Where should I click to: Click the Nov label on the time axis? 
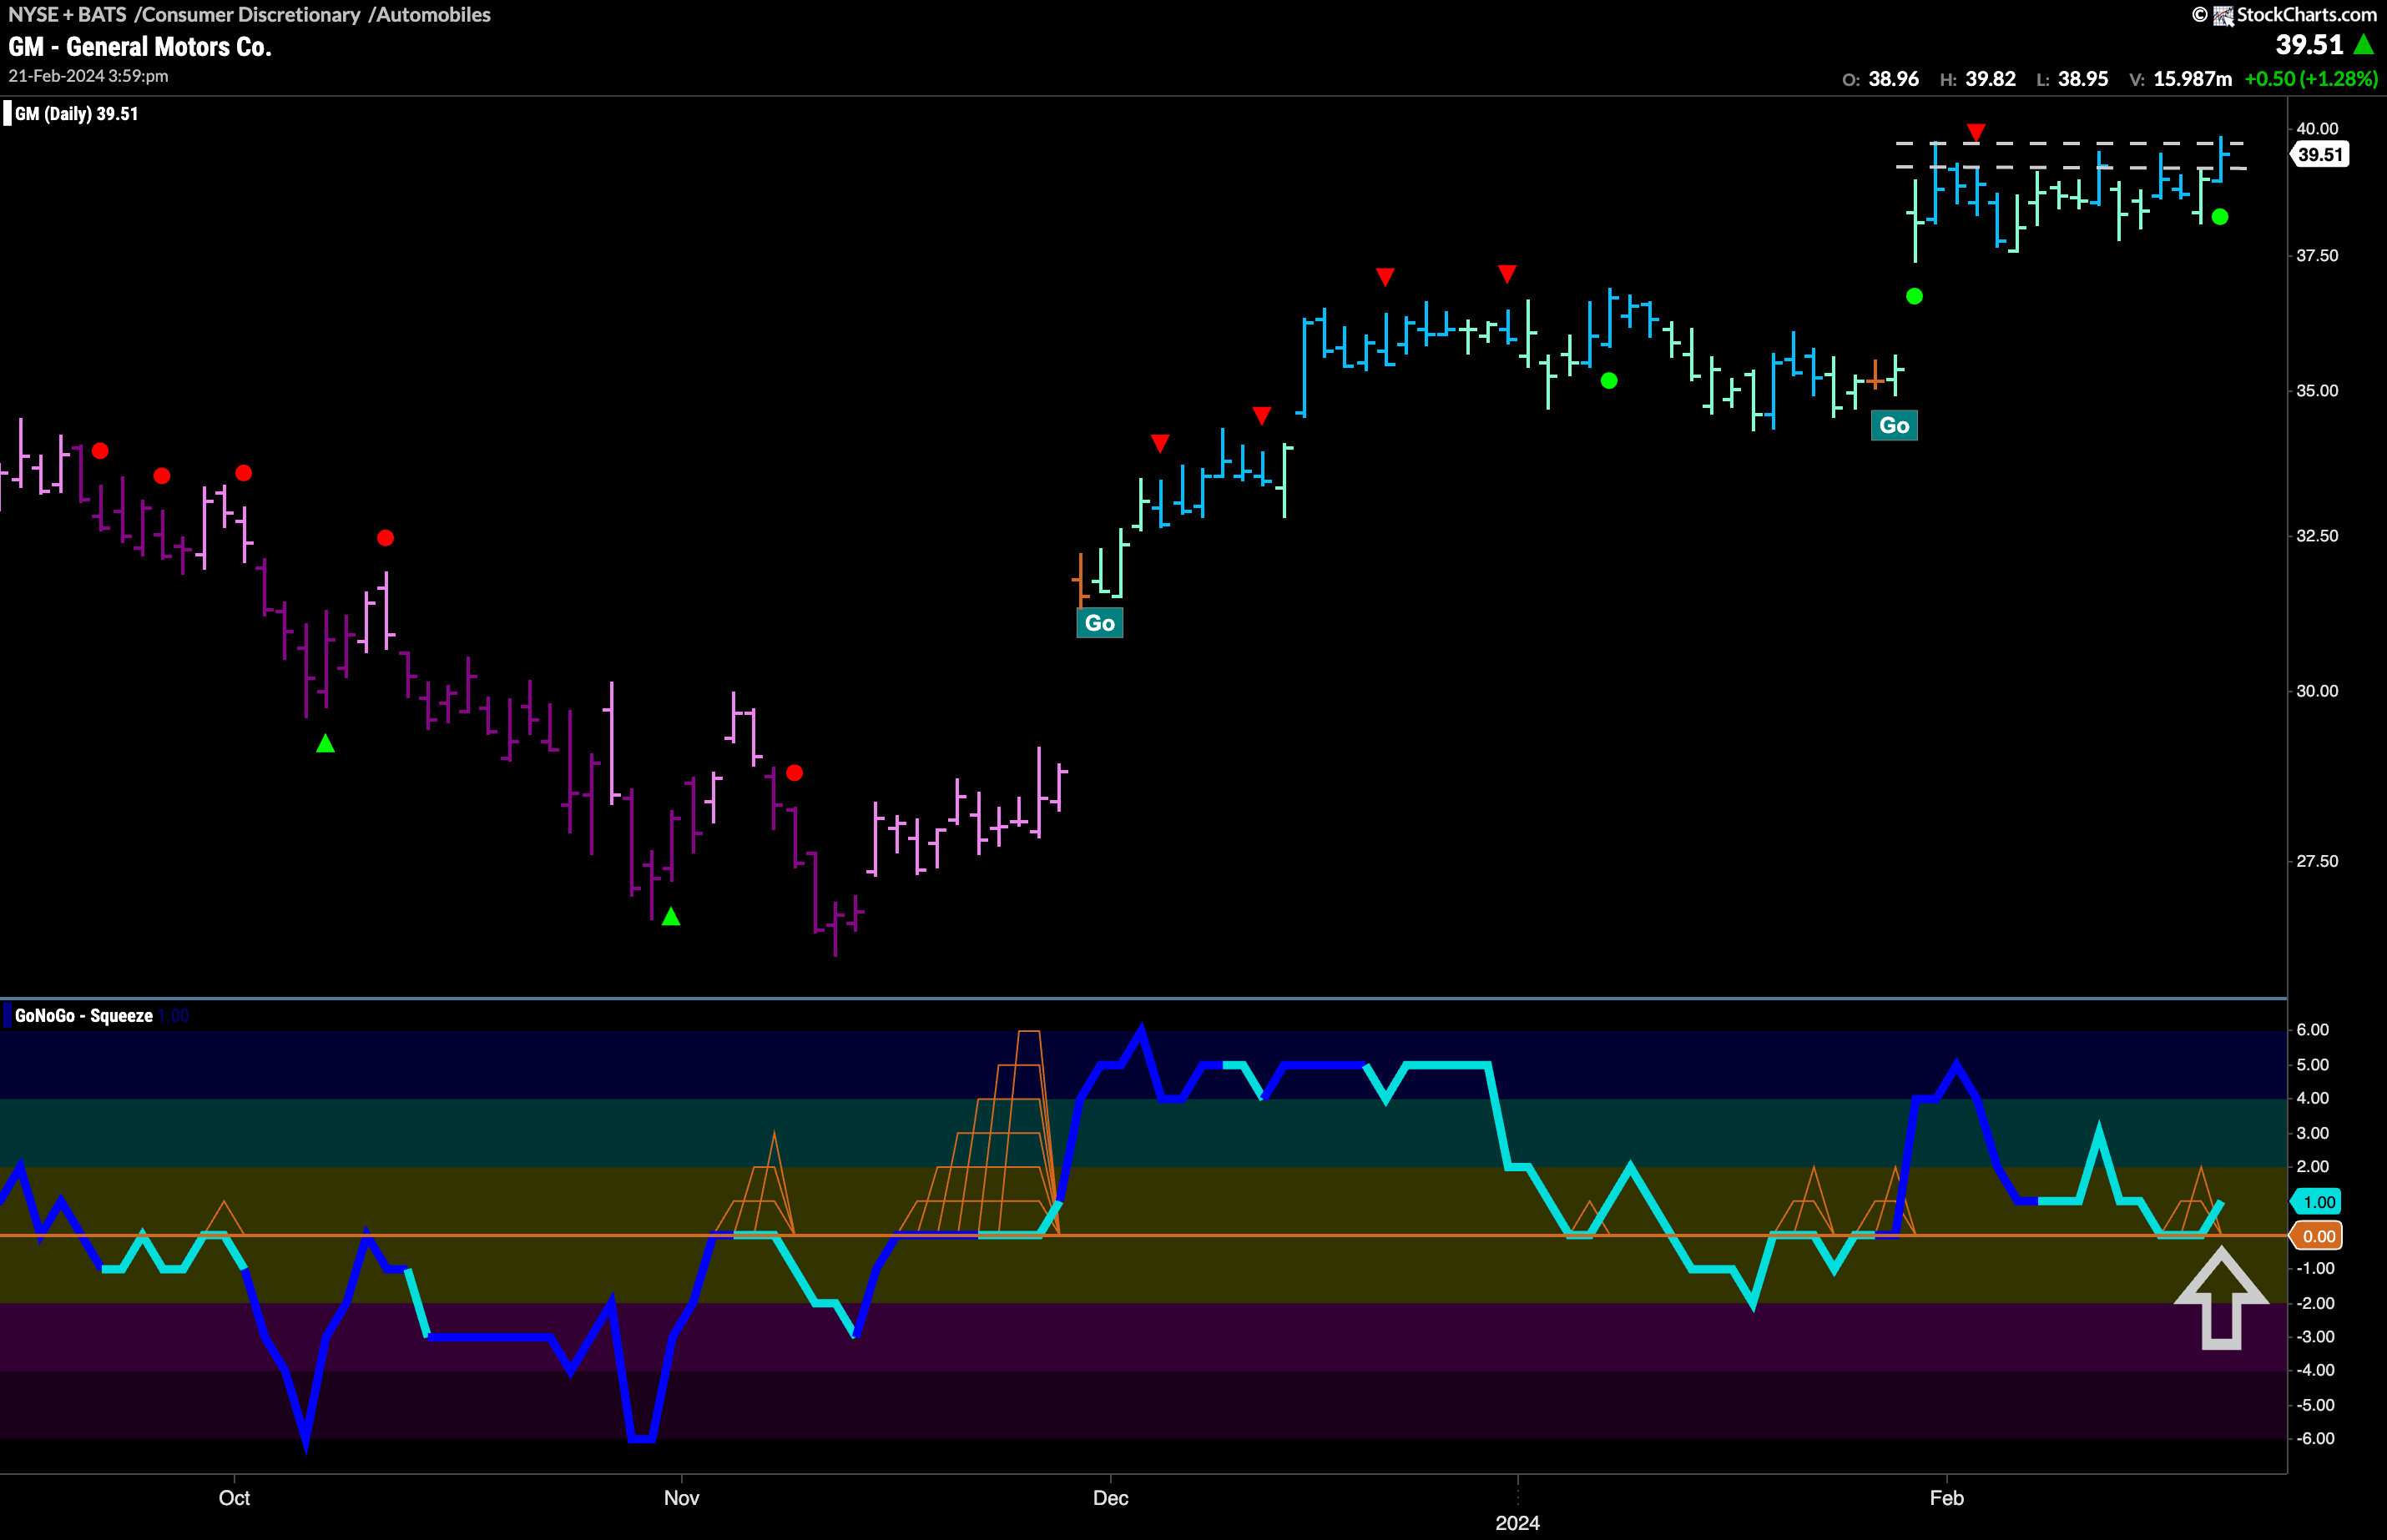(681, 1498)
